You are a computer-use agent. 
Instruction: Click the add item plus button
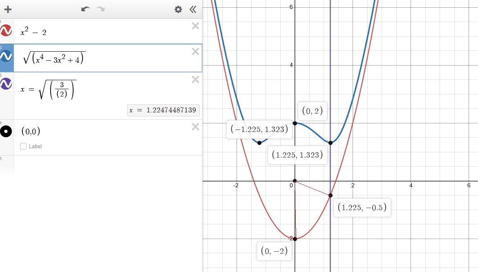[8, 9]
